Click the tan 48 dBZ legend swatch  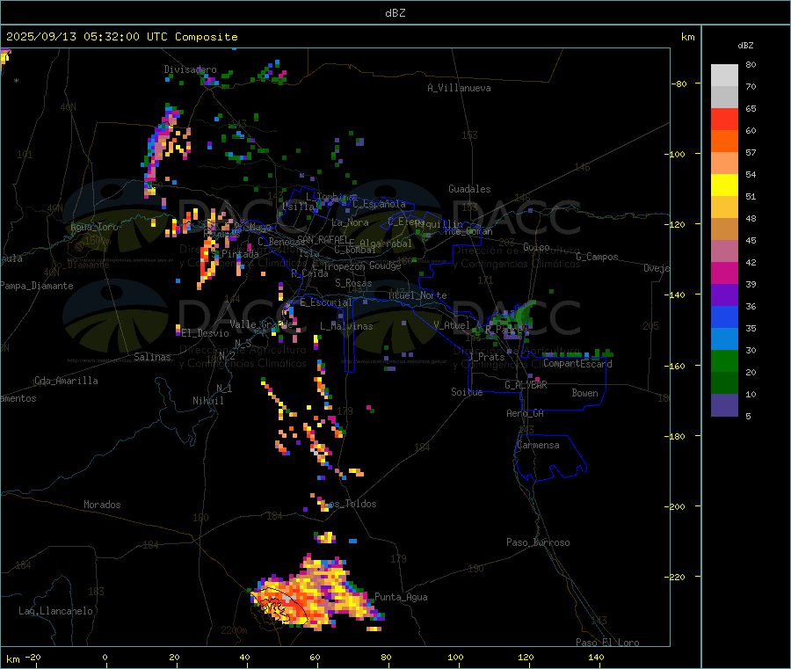point(724,229)
